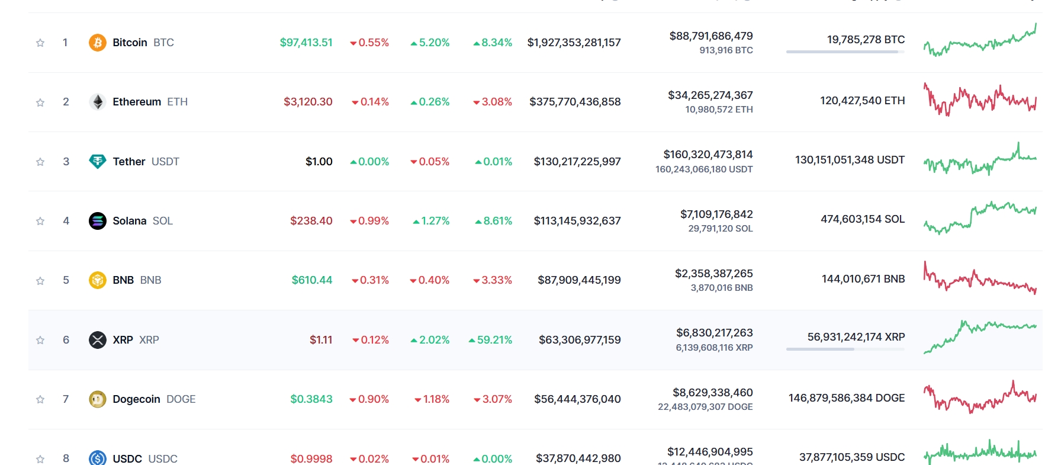This screenshot has height=465, width=1045.
Task: Toggle the Dogecoin watchlist star
Action: (40, 399)
